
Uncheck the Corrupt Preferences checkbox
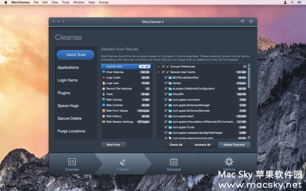[x=164, y=66]
